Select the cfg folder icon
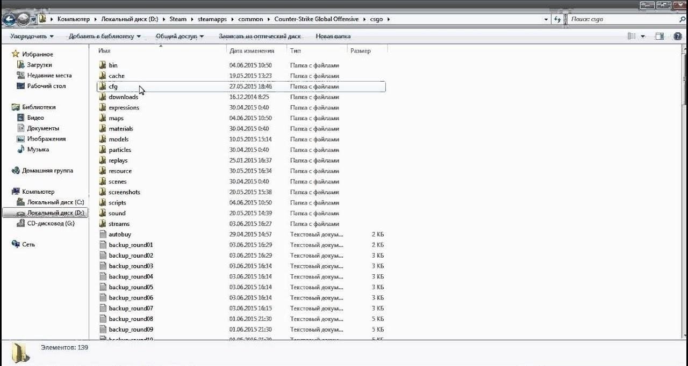Screen dimensions: 688x366 (103, 86)
